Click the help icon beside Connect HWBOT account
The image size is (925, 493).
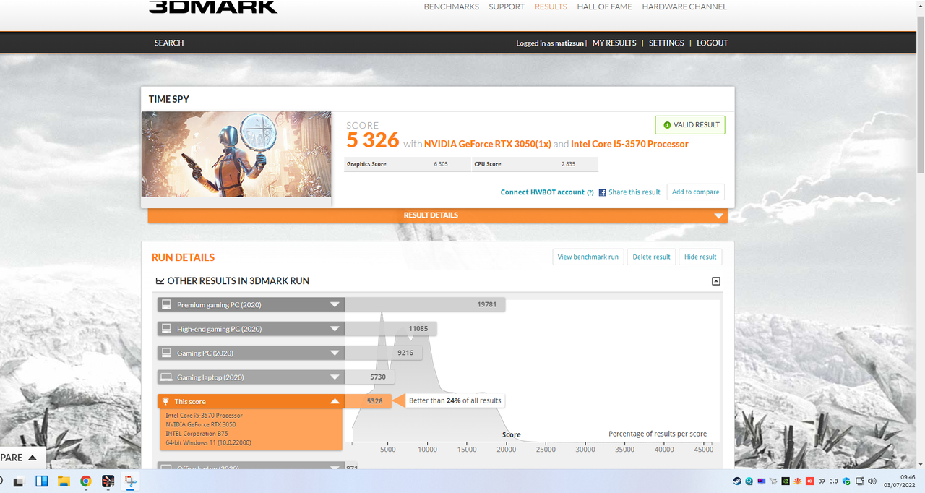pos(590,192)
